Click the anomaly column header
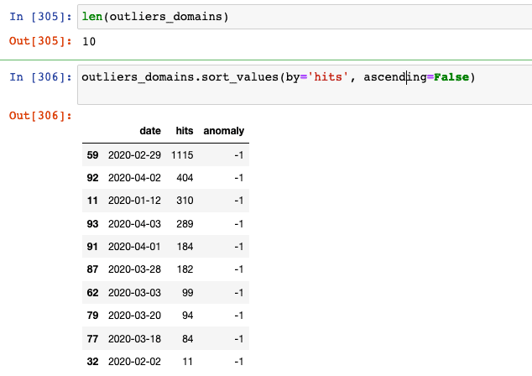Image resolution: width=532 pixels, height=376 pixels. pyautogui.click(x=223, y=131)
